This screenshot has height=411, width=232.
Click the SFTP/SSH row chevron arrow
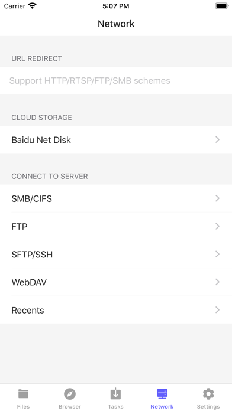217,254
